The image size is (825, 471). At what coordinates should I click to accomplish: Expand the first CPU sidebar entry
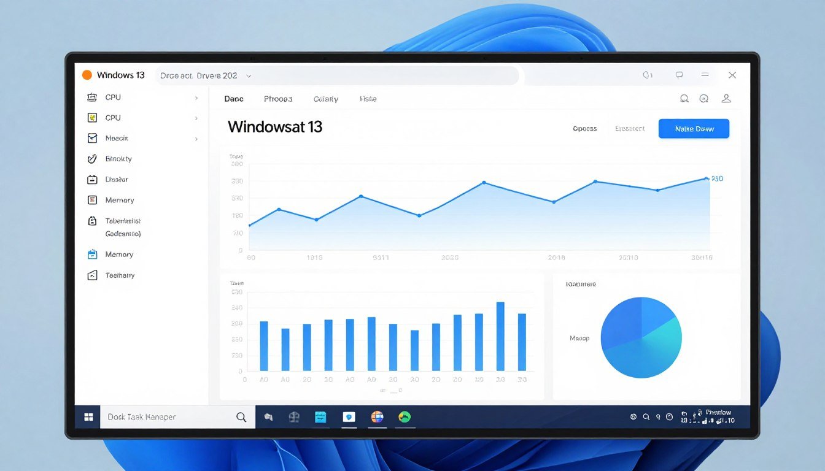[196, 97]
